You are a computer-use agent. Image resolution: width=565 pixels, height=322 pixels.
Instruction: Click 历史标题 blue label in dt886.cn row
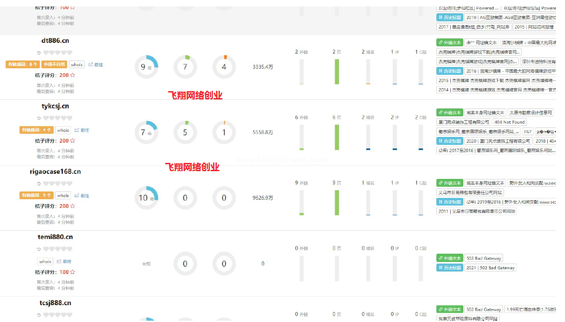click(449, 71)
